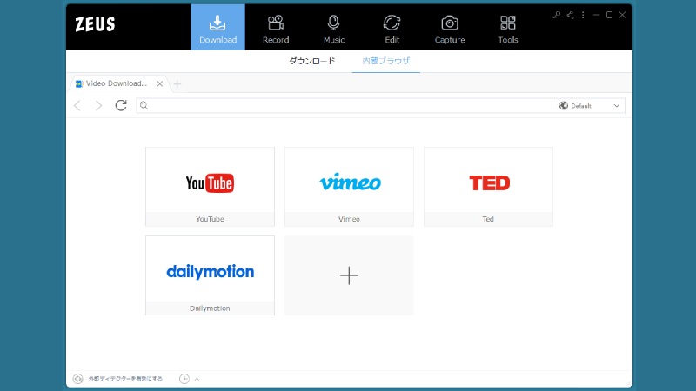The image size is (696, 391).
Task: Click the URL address input field
Action: pyautogui.click(x=348, y=105)
